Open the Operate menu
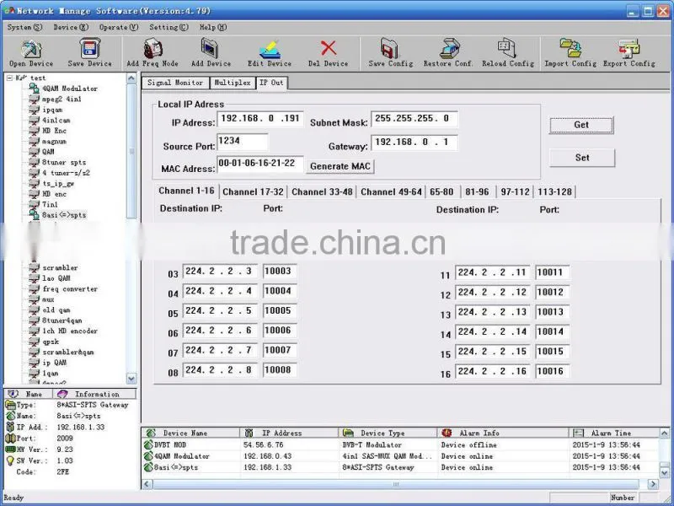Viewport: 674px width, 506px height. (119, 27)
